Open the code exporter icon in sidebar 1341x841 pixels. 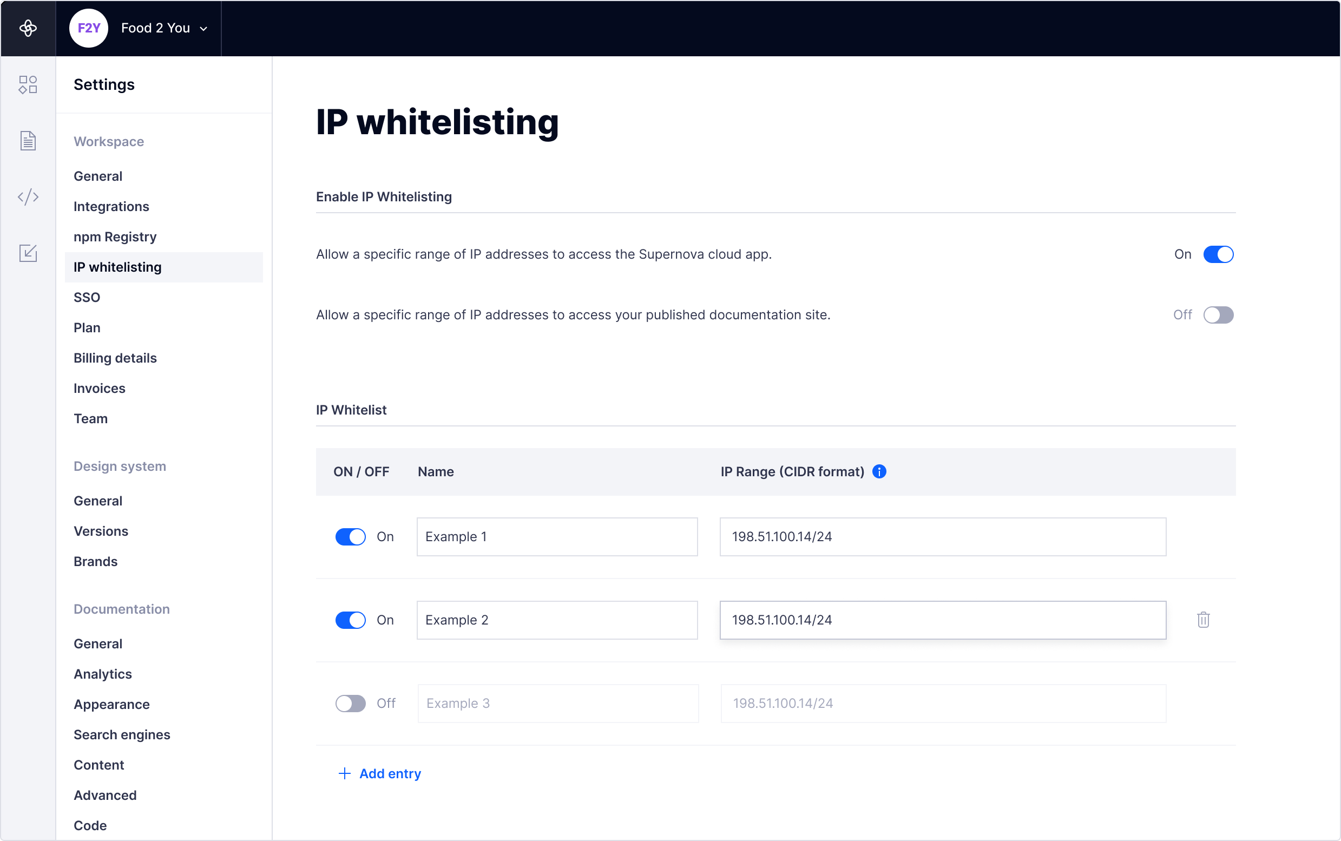click(x=28, y=196)
